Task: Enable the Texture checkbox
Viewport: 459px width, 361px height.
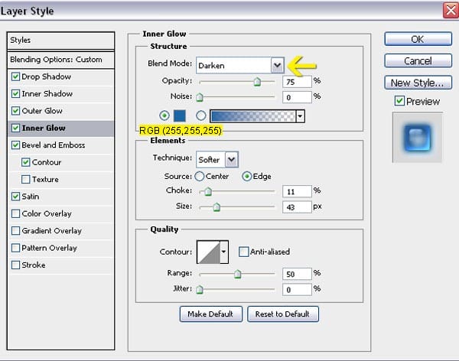Action: point(26,180)
